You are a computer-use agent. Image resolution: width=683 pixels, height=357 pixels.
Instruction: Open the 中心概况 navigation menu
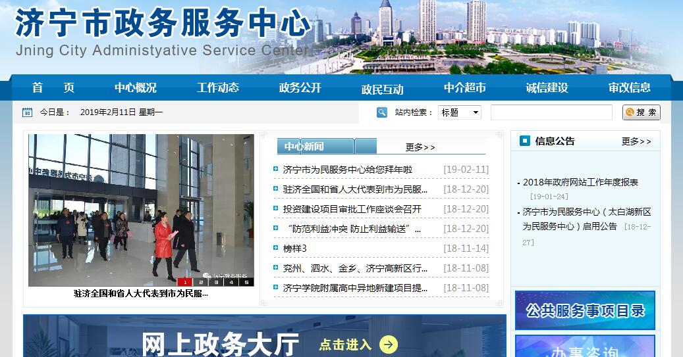click(x=136, y=87)
